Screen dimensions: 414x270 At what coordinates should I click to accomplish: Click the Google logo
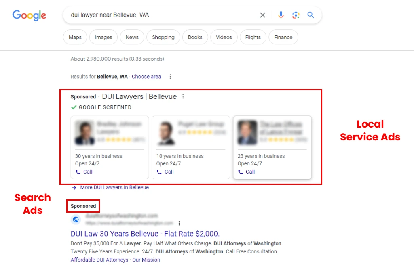29,15
